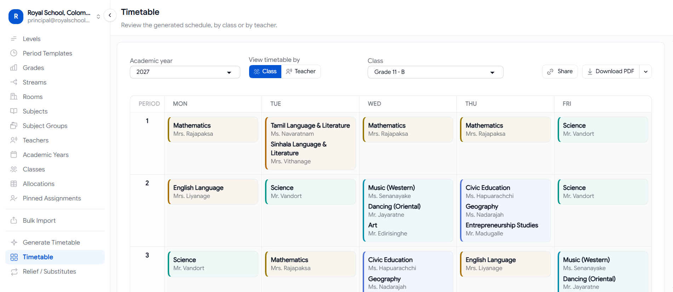Open the school account switcher arrows
This screenshot has height=292, width=673.
tap(98, 17)
